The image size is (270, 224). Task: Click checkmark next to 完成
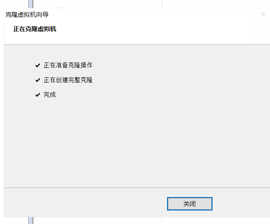38,95
